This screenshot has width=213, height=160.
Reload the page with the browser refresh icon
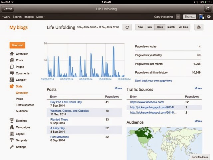[x=208, y=8]
